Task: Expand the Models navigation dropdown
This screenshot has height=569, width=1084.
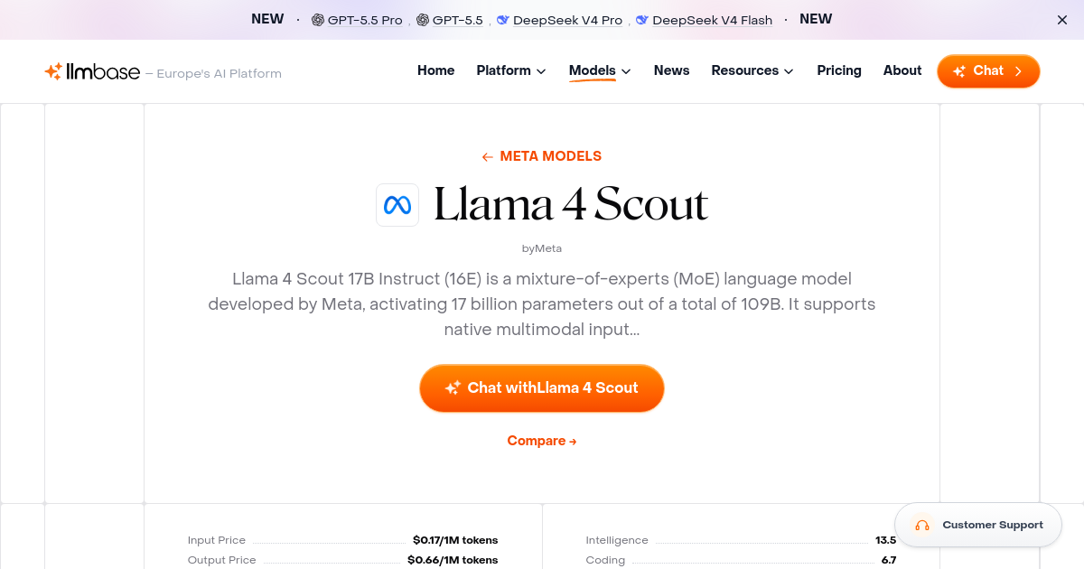Action: [x=599, y=70]
